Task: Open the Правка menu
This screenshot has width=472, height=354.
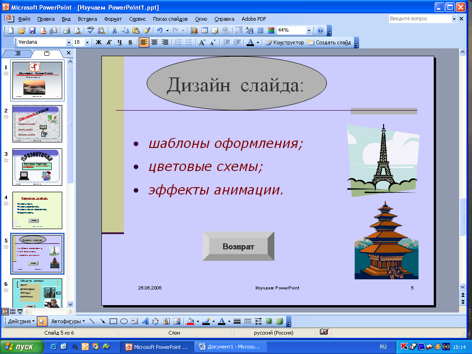Action: 46,19
